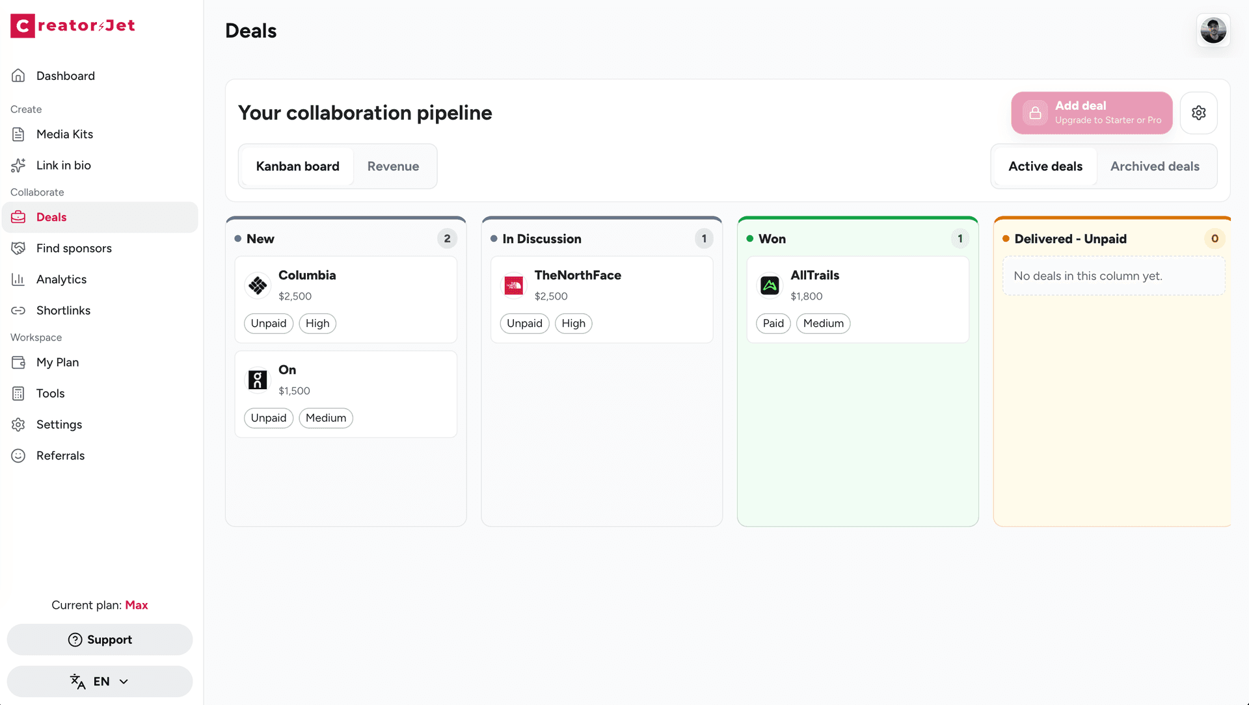
Task: Click Unpaid tag on TheNorthFace deal
Action: coord(524,324)
